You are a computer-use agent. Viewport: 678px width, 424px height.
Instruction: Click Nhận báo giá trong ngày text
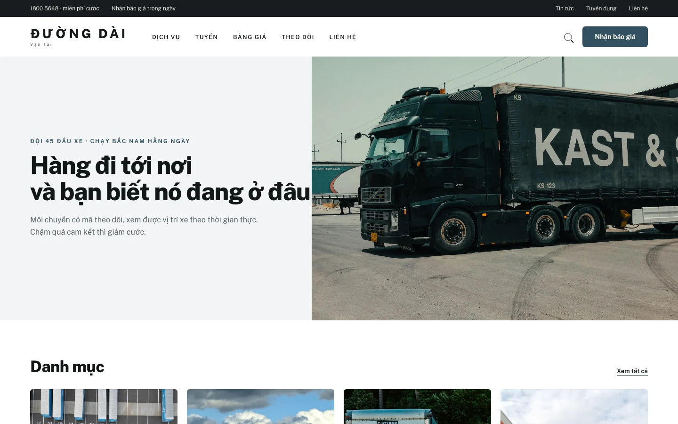click(144, 8)
